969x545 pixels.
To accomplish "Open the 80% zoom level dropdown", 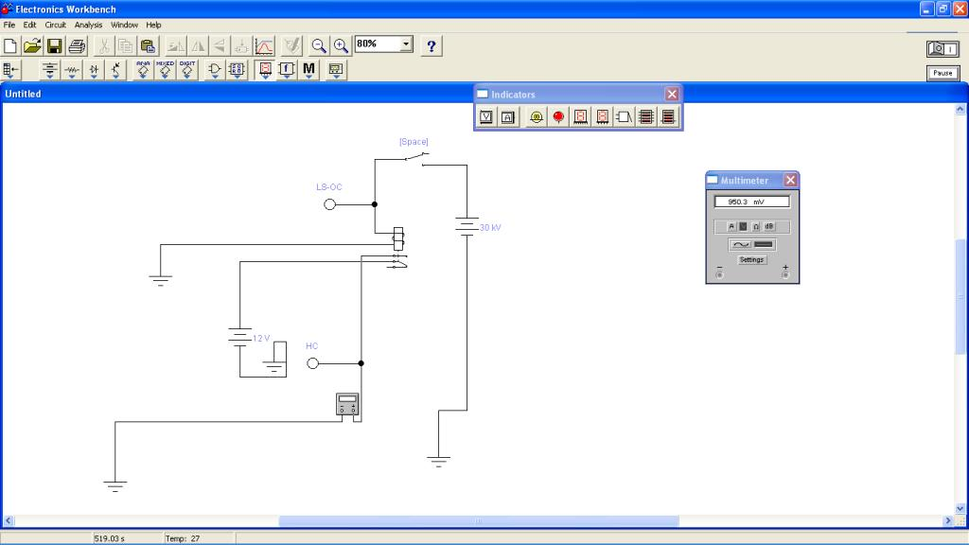I will [x=407, y=44].
